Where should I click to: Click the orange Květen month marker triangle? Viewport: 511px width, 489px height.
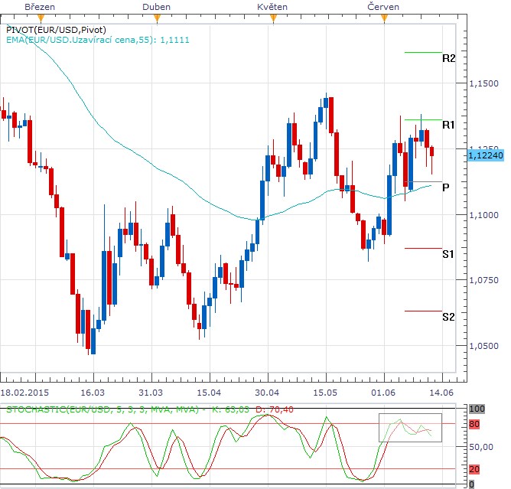pos(273,18)
